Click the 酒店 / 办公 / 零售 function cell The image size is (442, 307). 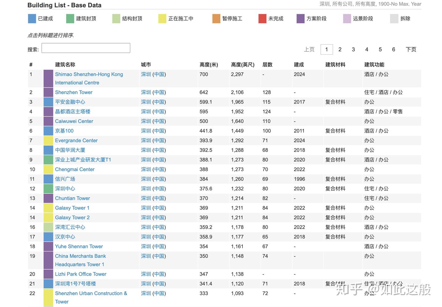[x=383, y=112]
